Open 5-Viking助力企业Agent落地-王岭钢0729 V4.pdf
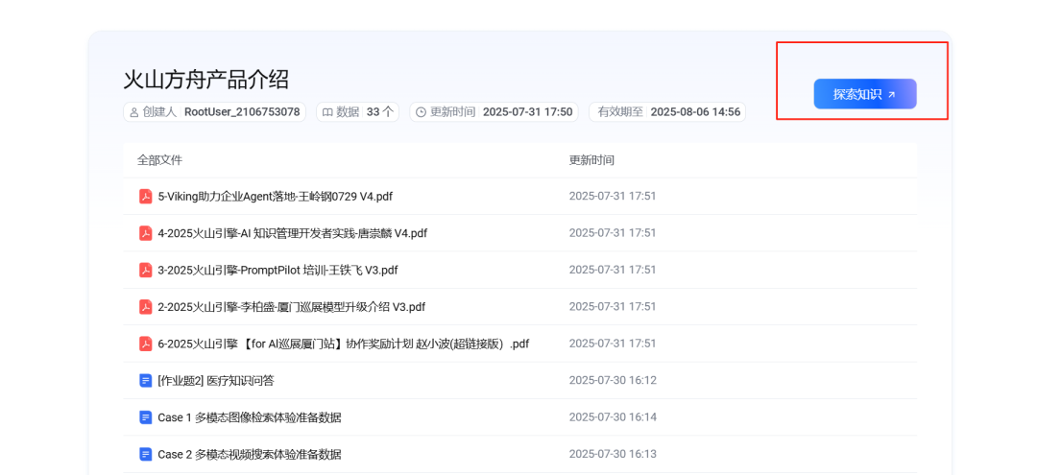Screen dimensions: 1037x475 click(x=276, y=196)
